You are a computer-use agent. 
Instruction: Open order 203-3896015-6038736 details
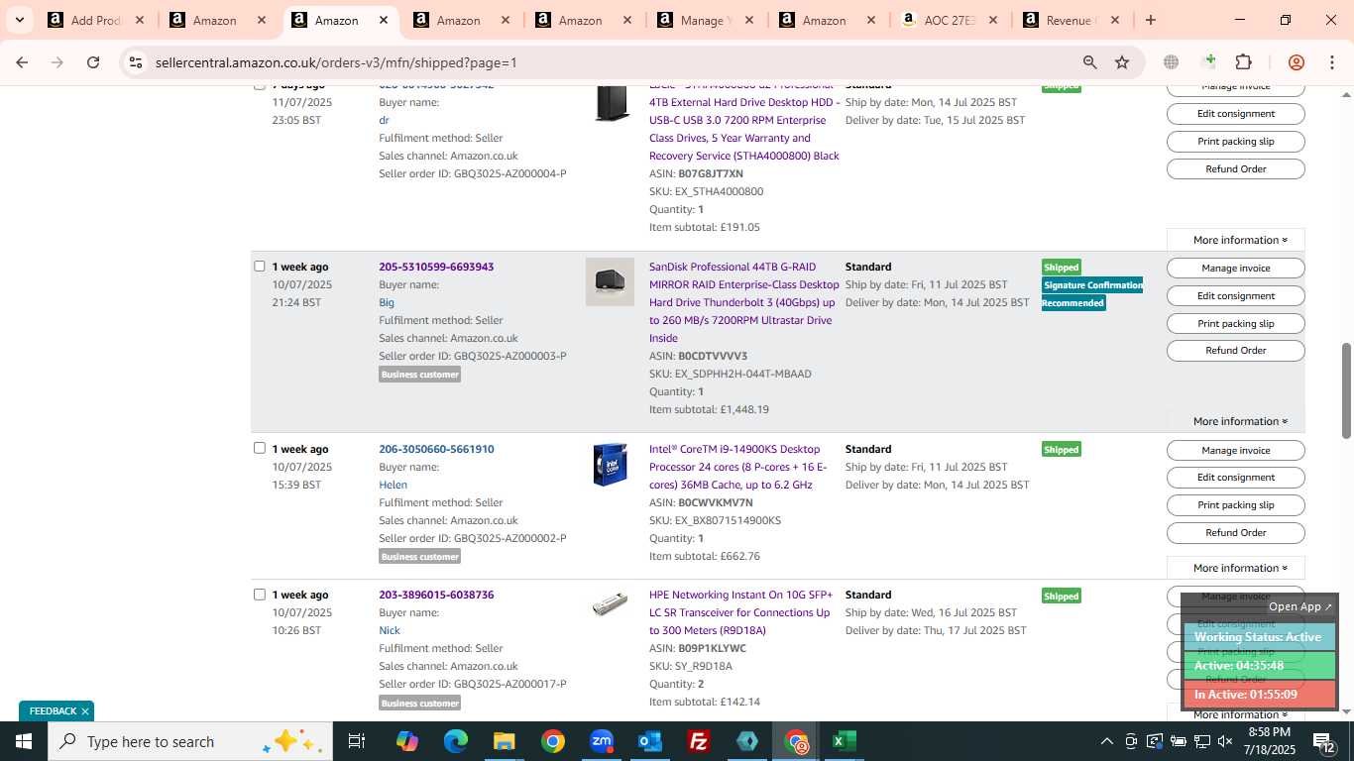436,595
